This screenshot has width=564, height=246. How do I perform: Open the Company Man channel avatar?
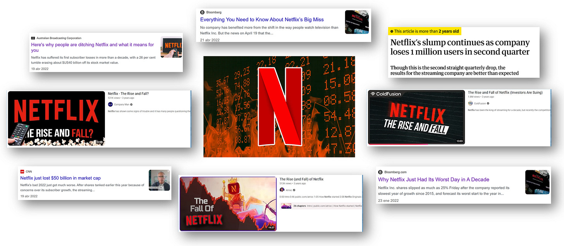pyautogui.click(x=110, y=104)
